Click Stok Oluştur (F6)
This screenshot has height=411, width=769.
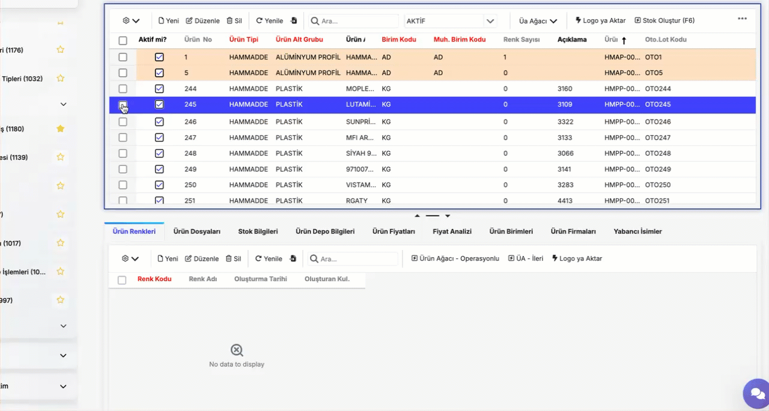pos(664,20)
